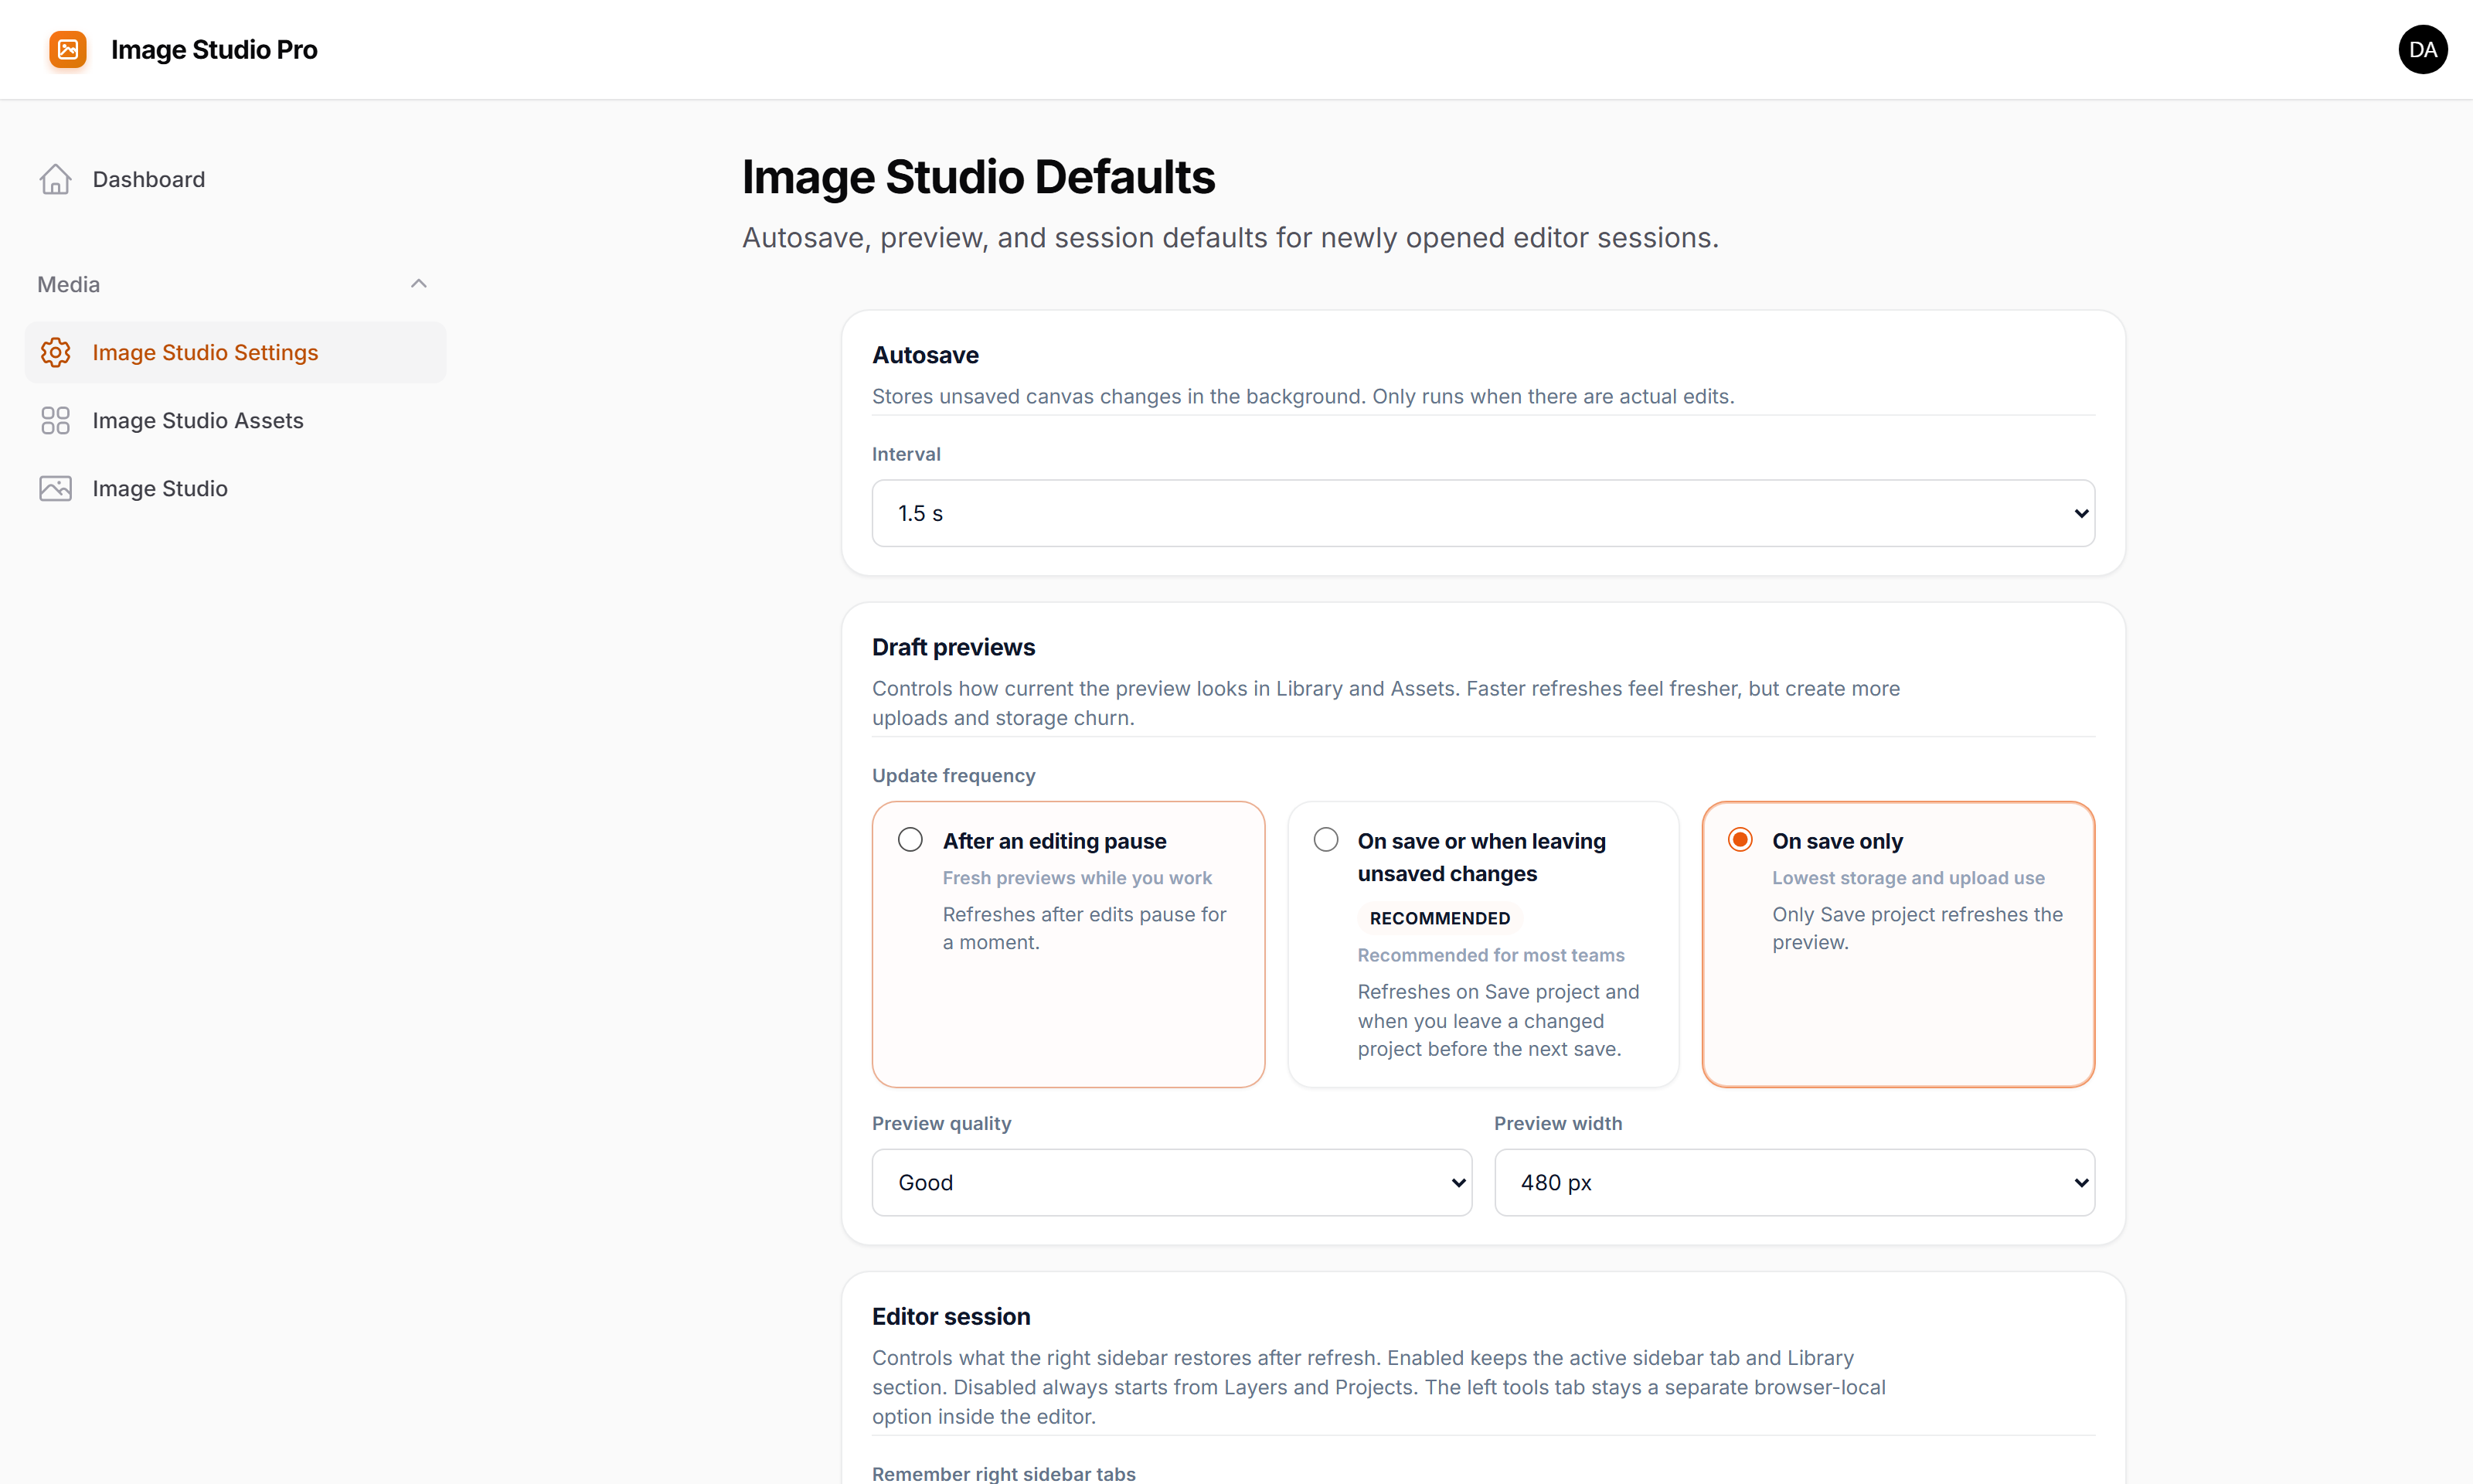Image resolution: width=2473 pixels, height=1484 pixels.
Task: Click the picture icon beside Image Studio
Action: coord(55,488)
